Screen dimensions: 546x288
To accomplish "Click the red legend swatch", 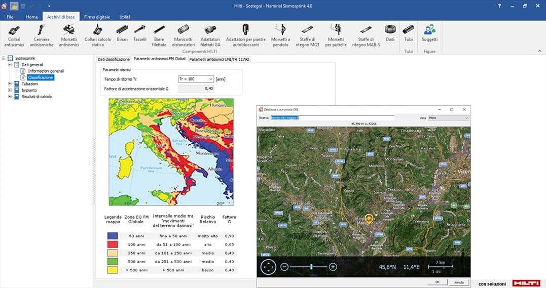I will pos(113,244).
